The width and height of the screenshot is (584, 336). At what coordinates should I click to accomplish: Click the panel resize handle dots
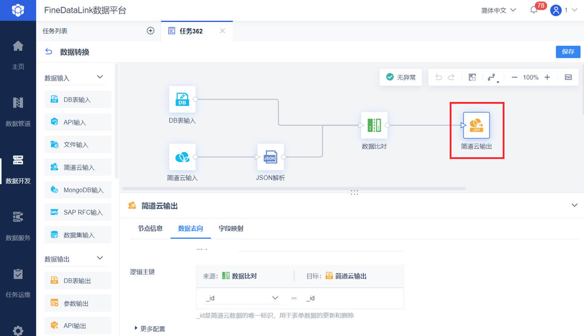[x=354, y=192]
